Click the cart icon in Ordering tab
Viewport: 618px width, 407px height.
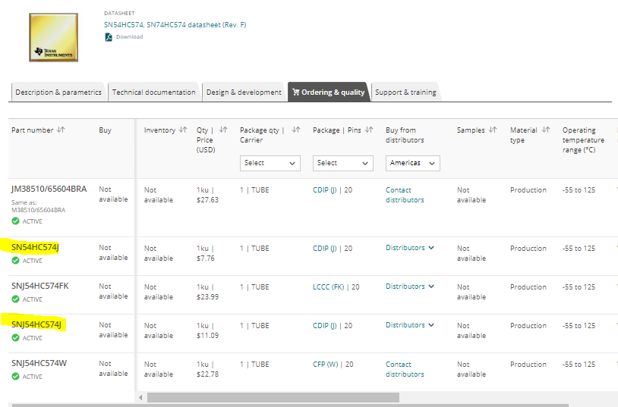click(295, 92)
